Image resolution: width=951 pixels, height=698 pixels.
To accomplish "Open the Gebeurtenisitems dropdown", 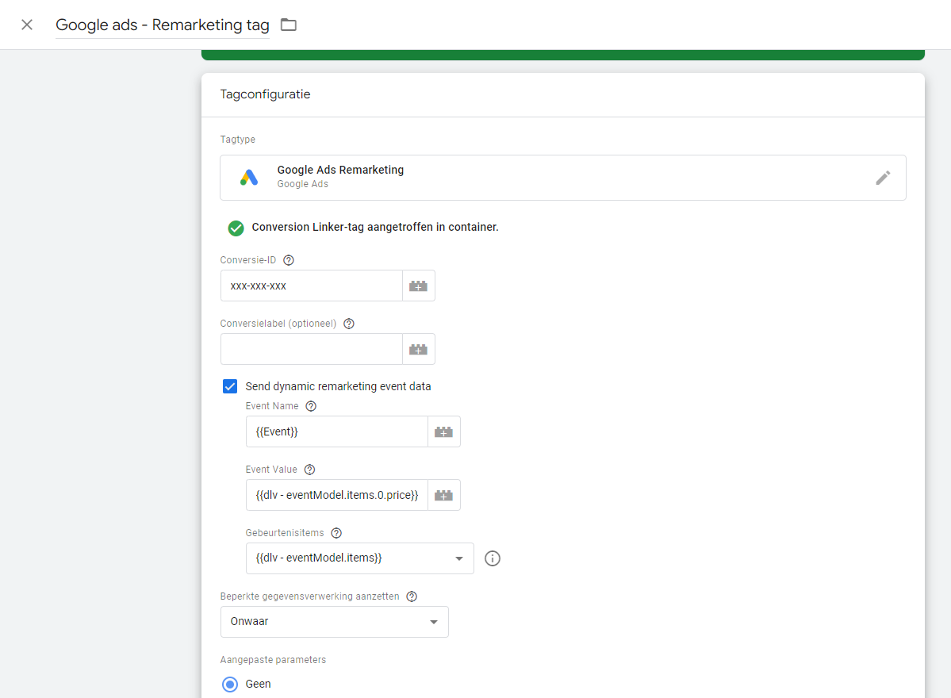I will click(359, 558).
